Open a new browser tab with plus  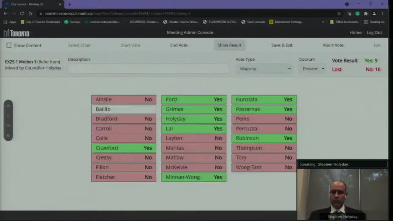pyautogui.click(x=70, y=4)
